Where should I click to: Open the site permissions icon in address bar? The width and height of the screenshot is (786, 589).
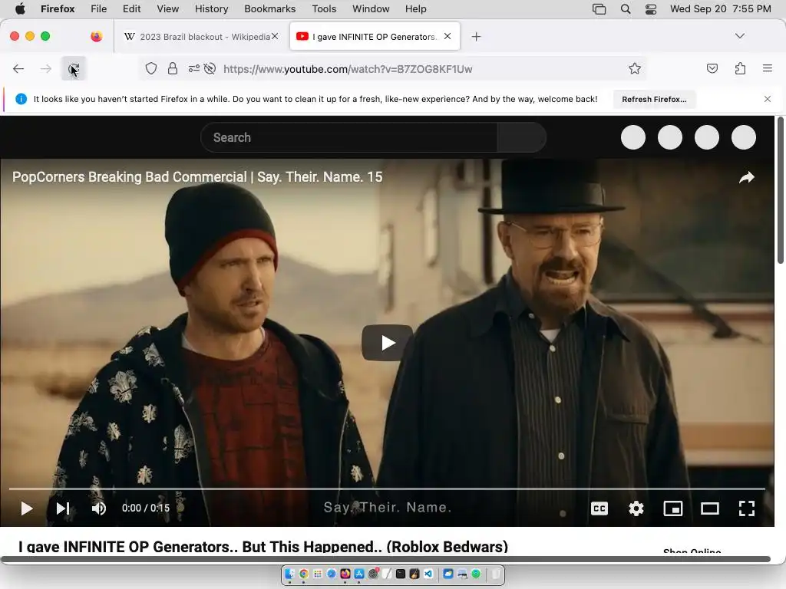click(x=194, y=68)
